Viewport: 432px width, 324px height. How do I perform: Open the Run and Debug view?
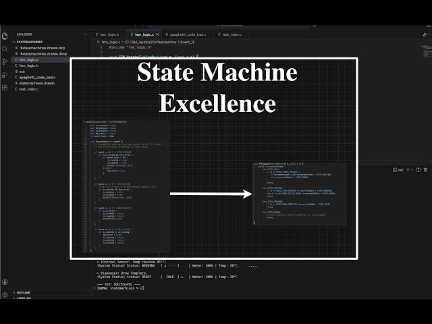click(x=5, y=75)
